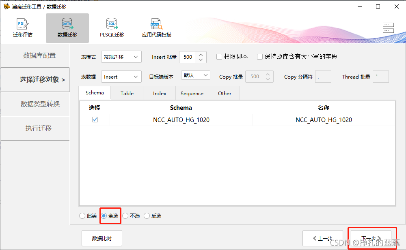Image resolution: width=406 pixels, height=250 pixels.
Task: Click the Copy 分隔符 input field
Action: 323,77
